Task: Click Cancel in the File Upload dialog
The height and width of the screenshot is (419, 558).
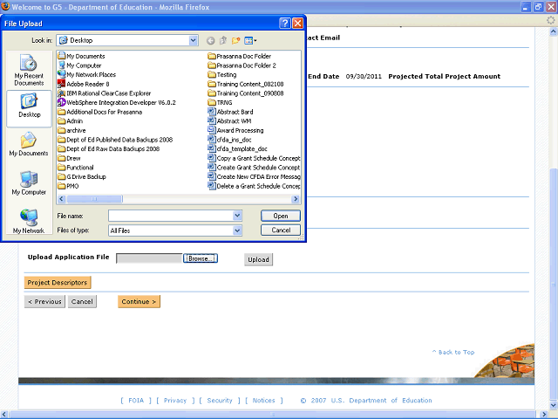Action: [281, 230]
